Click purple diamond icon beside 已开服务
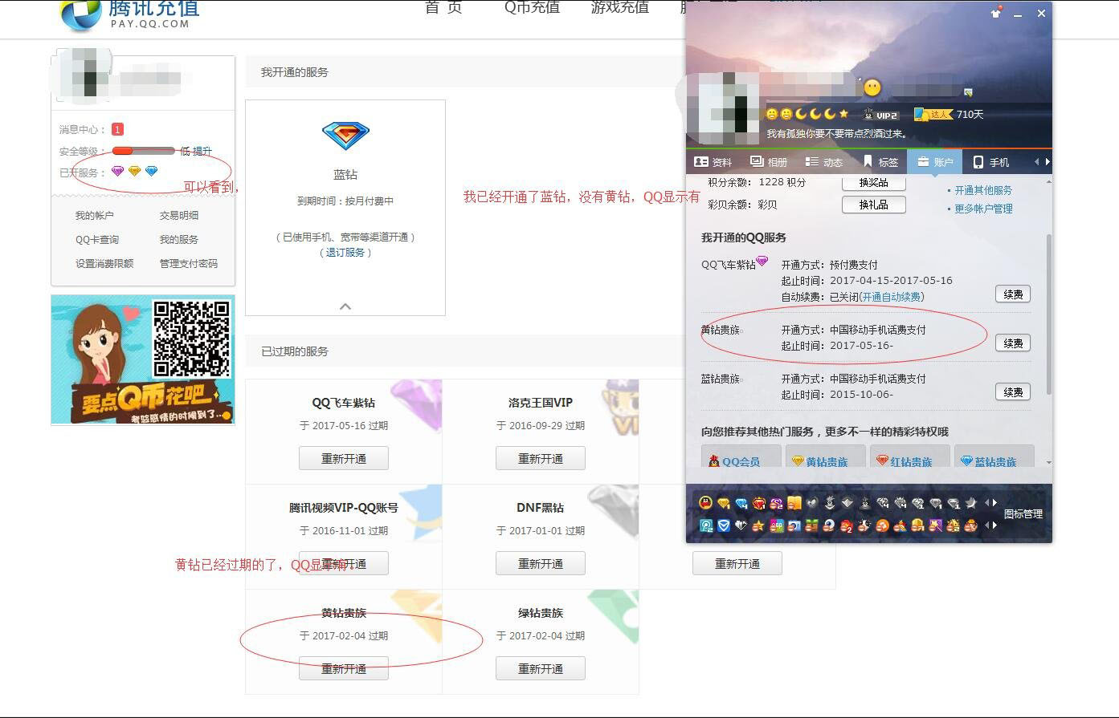The image size is (1119, 718). (x=118, y=172)
